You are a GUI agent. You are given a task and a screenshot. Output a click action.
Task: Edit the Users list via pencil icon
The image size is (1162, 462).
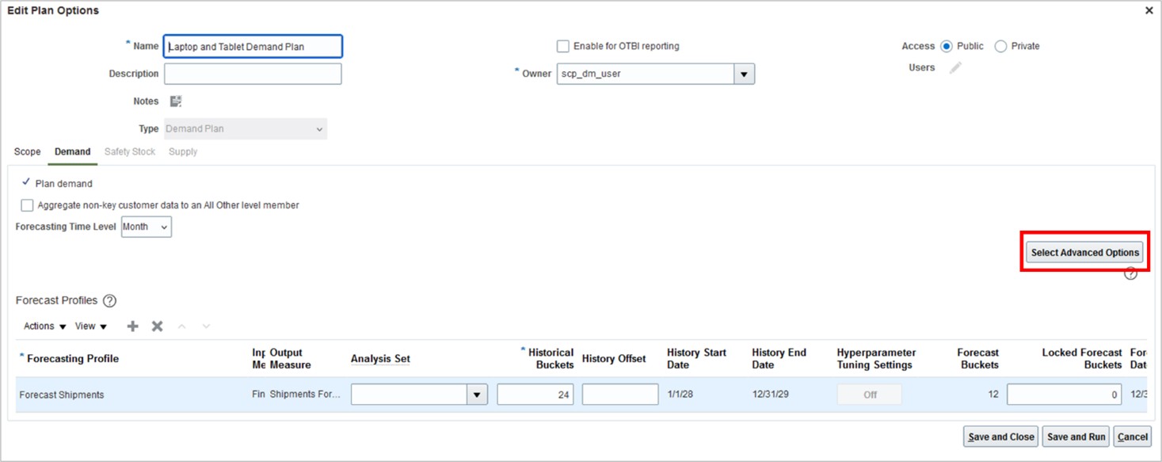[955, 67]
